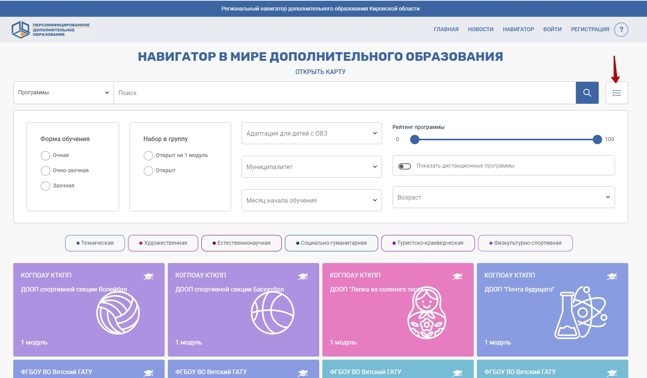Expand the Муниципалитет dropdown
Screen dimensions: 647x378
pos(311,167)
